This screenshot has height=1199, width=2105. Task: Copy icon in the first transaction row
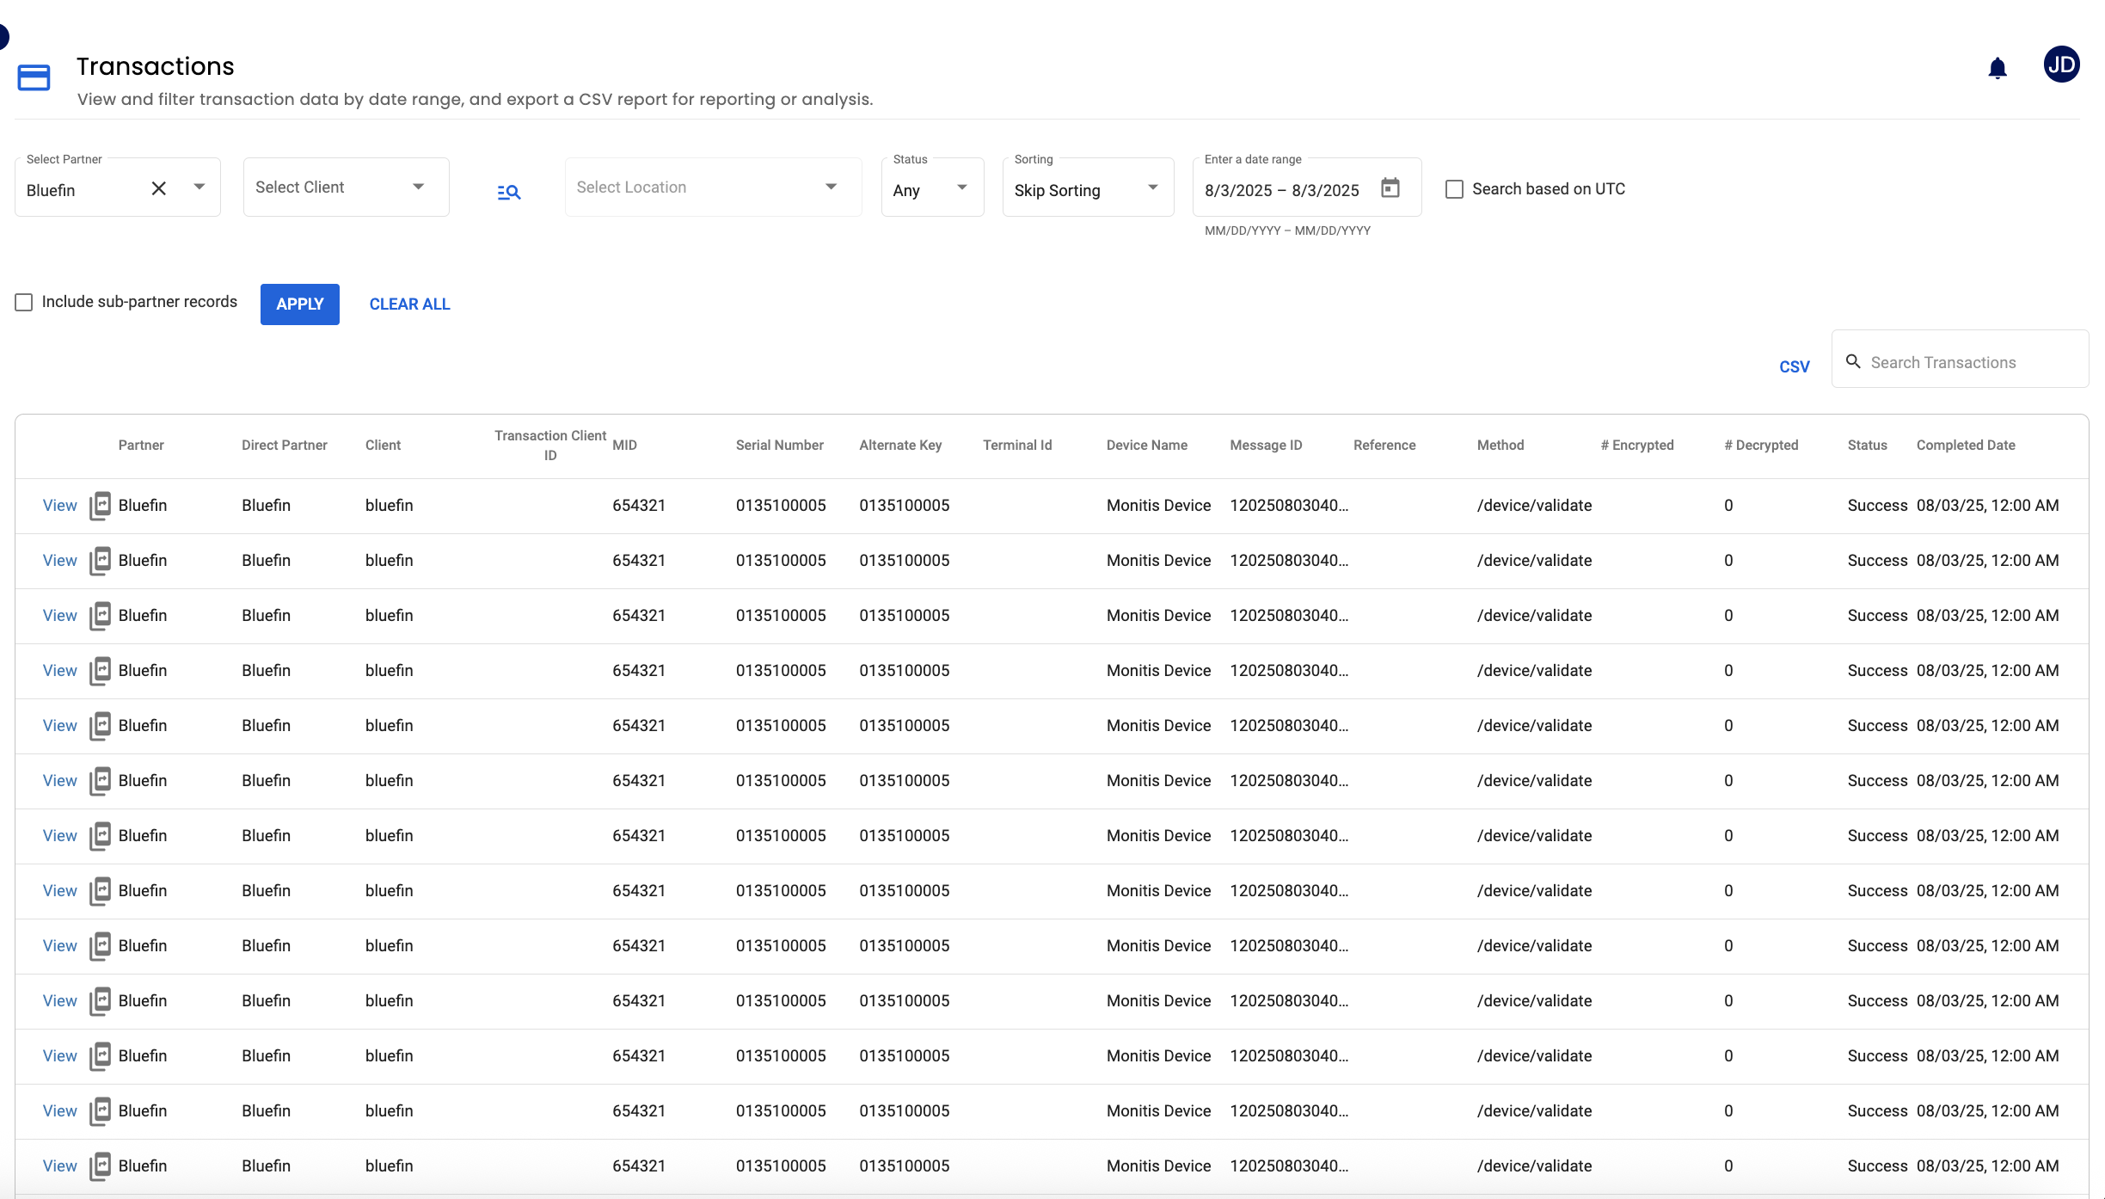(101, 506)
